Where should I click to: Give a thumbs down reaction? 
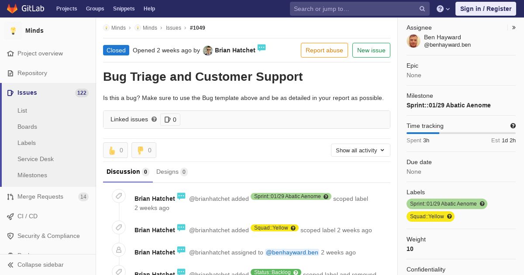pos(144,150)
